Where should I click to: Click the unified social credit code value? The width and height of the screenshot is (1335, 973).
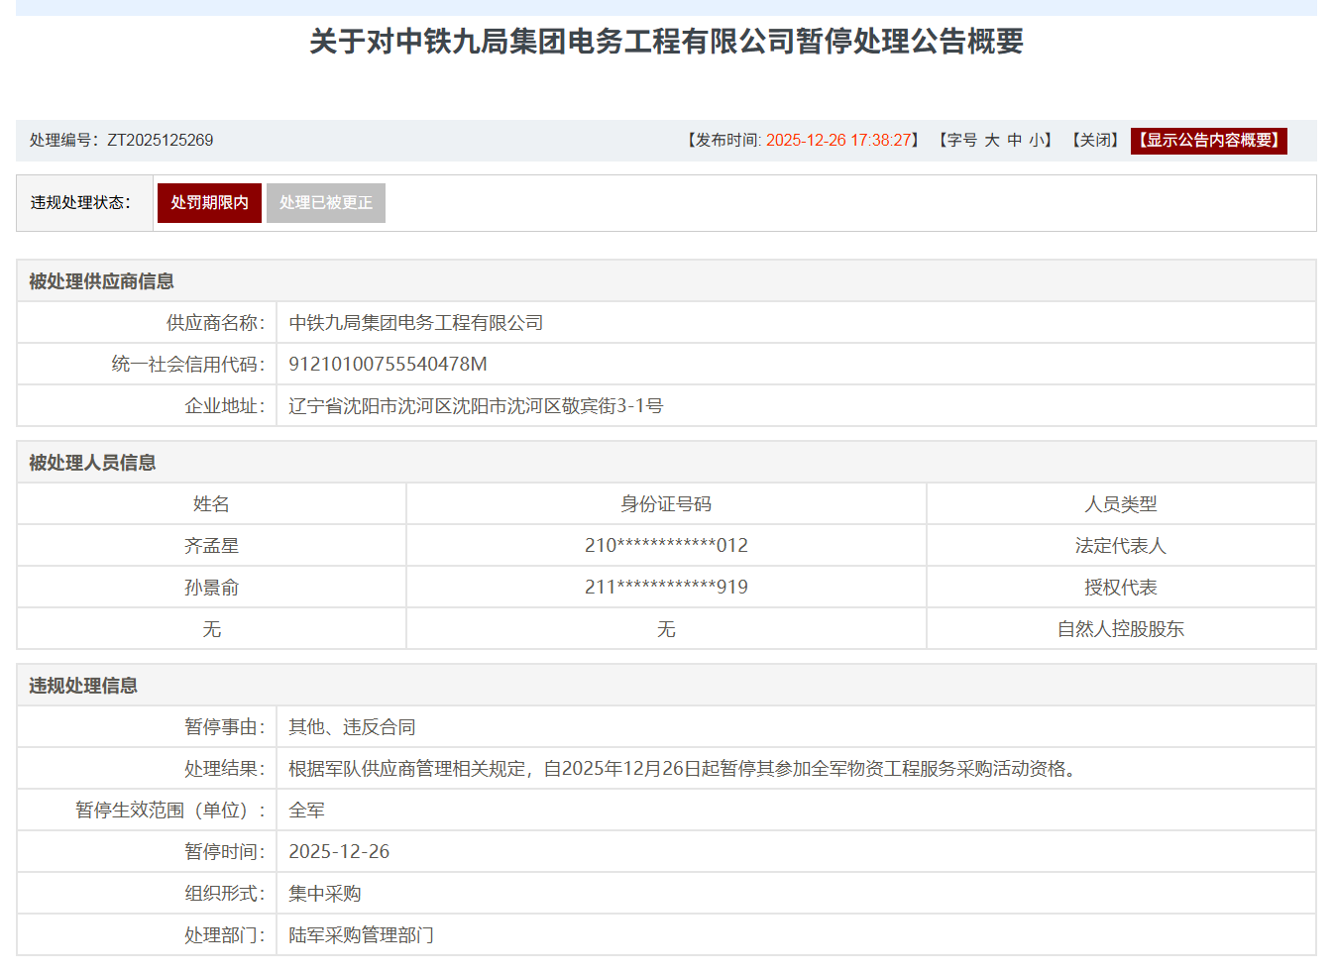[389, 363]
